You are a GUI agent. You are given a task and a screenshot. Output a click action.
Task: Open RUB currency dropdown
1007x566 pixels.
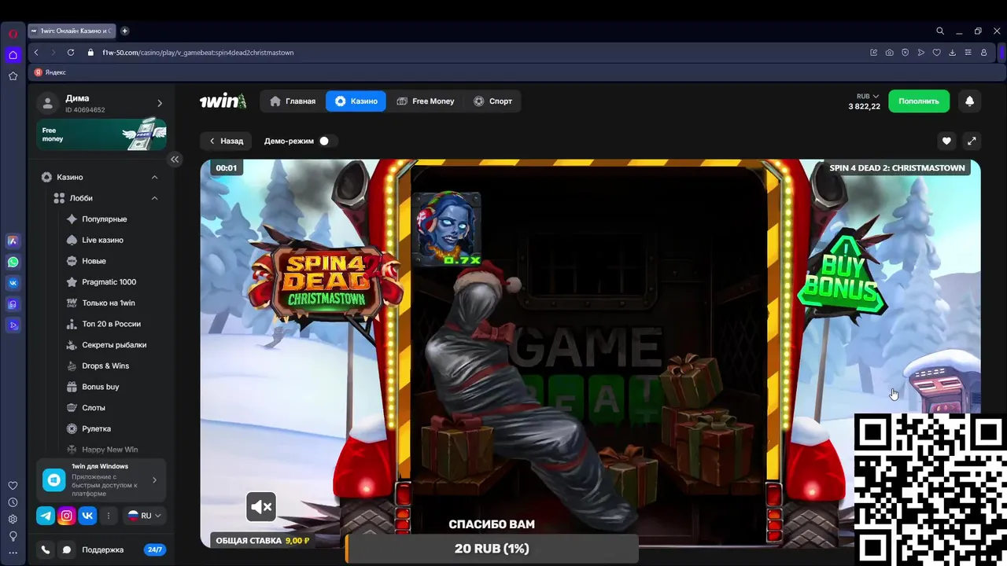(868, 96)
